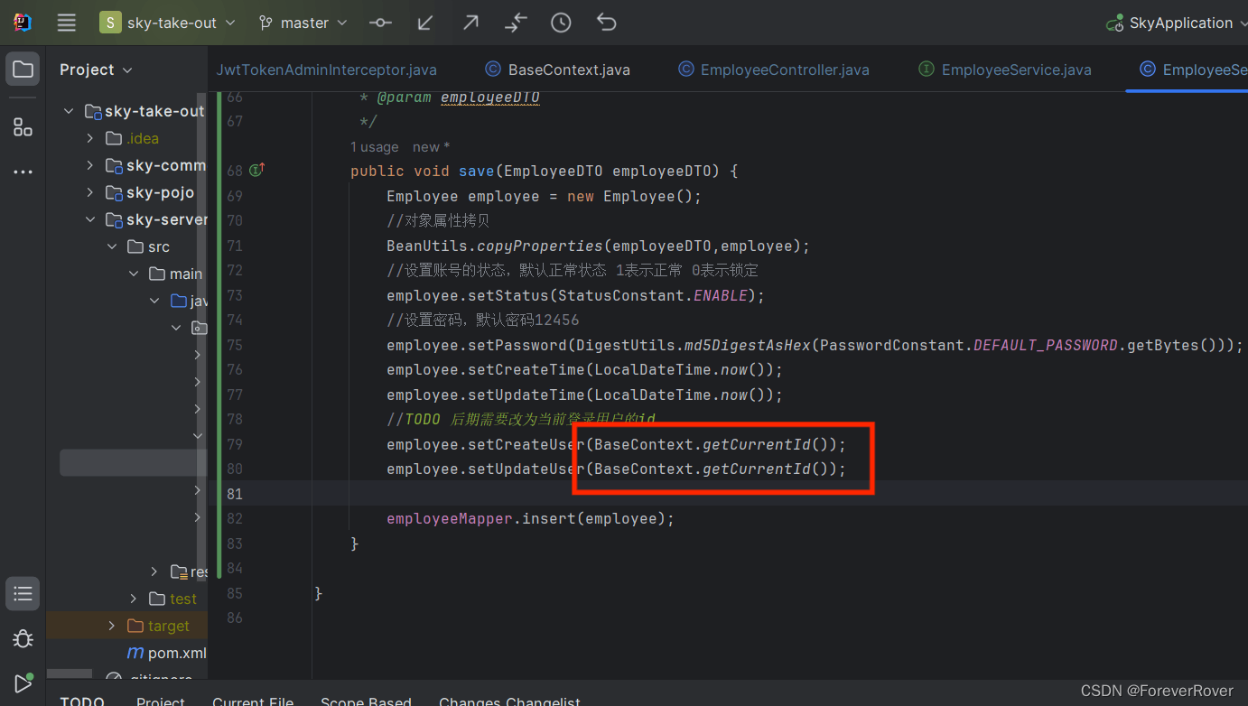Switch to EmployeeSe... implementation tab
1248x706 pixels.
pos(1194,70)
